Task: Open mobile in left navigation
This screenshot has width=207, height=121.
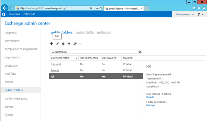Action: (x=9, y=82)
